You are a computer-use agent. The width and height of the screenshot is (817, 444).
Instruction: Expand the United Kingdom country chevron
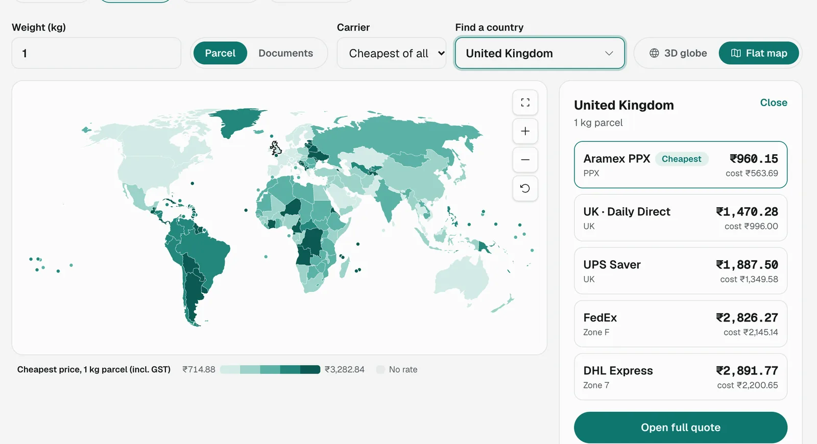click(x=609, y=54)
